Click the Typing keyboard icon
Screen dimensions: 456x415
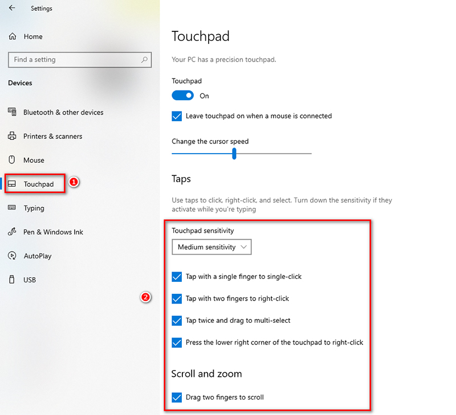pyautogui.click(x=12, y=207)
